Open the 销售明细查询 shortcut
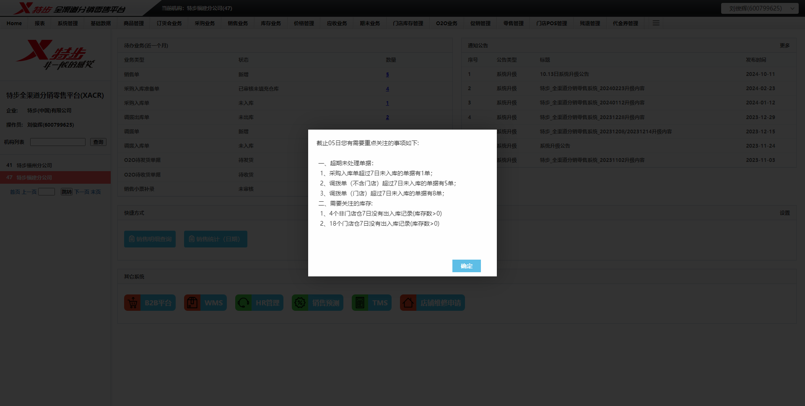This screenshot has width=805, height=406. [150, 239]
